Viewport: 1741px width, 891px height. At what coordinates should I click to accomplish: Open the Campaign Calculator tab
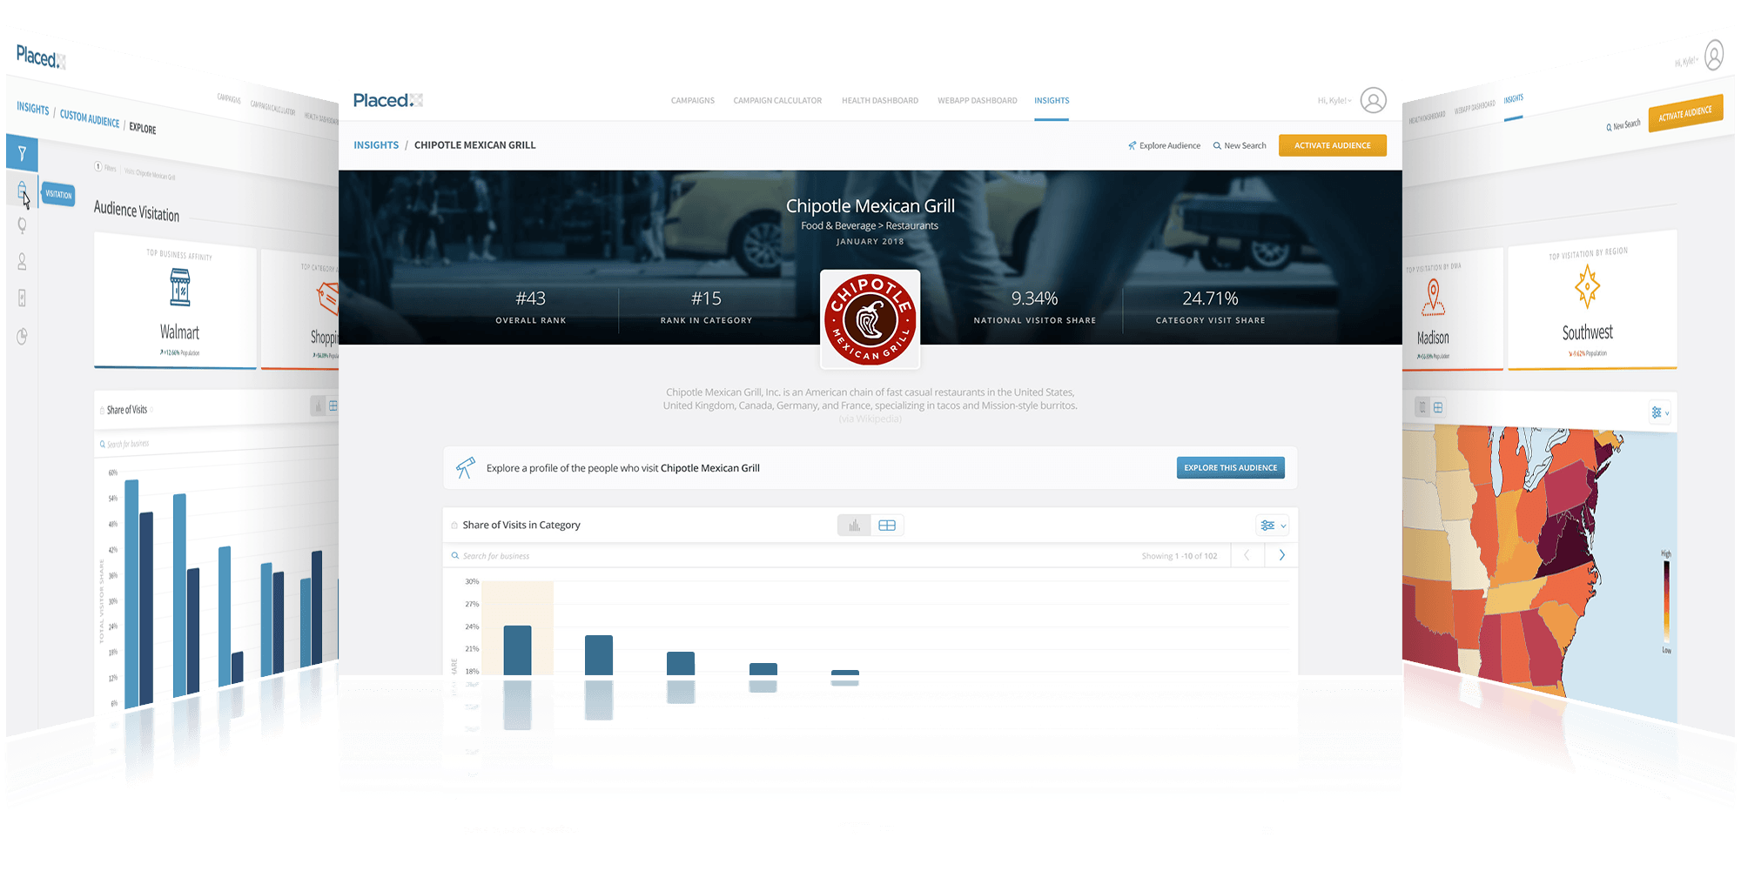tap(776, 101)
